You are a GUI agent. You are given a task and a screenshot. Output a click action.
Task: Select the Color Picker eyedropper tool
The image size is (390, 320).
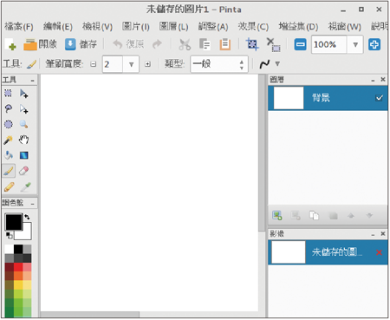tap(25, 186)
